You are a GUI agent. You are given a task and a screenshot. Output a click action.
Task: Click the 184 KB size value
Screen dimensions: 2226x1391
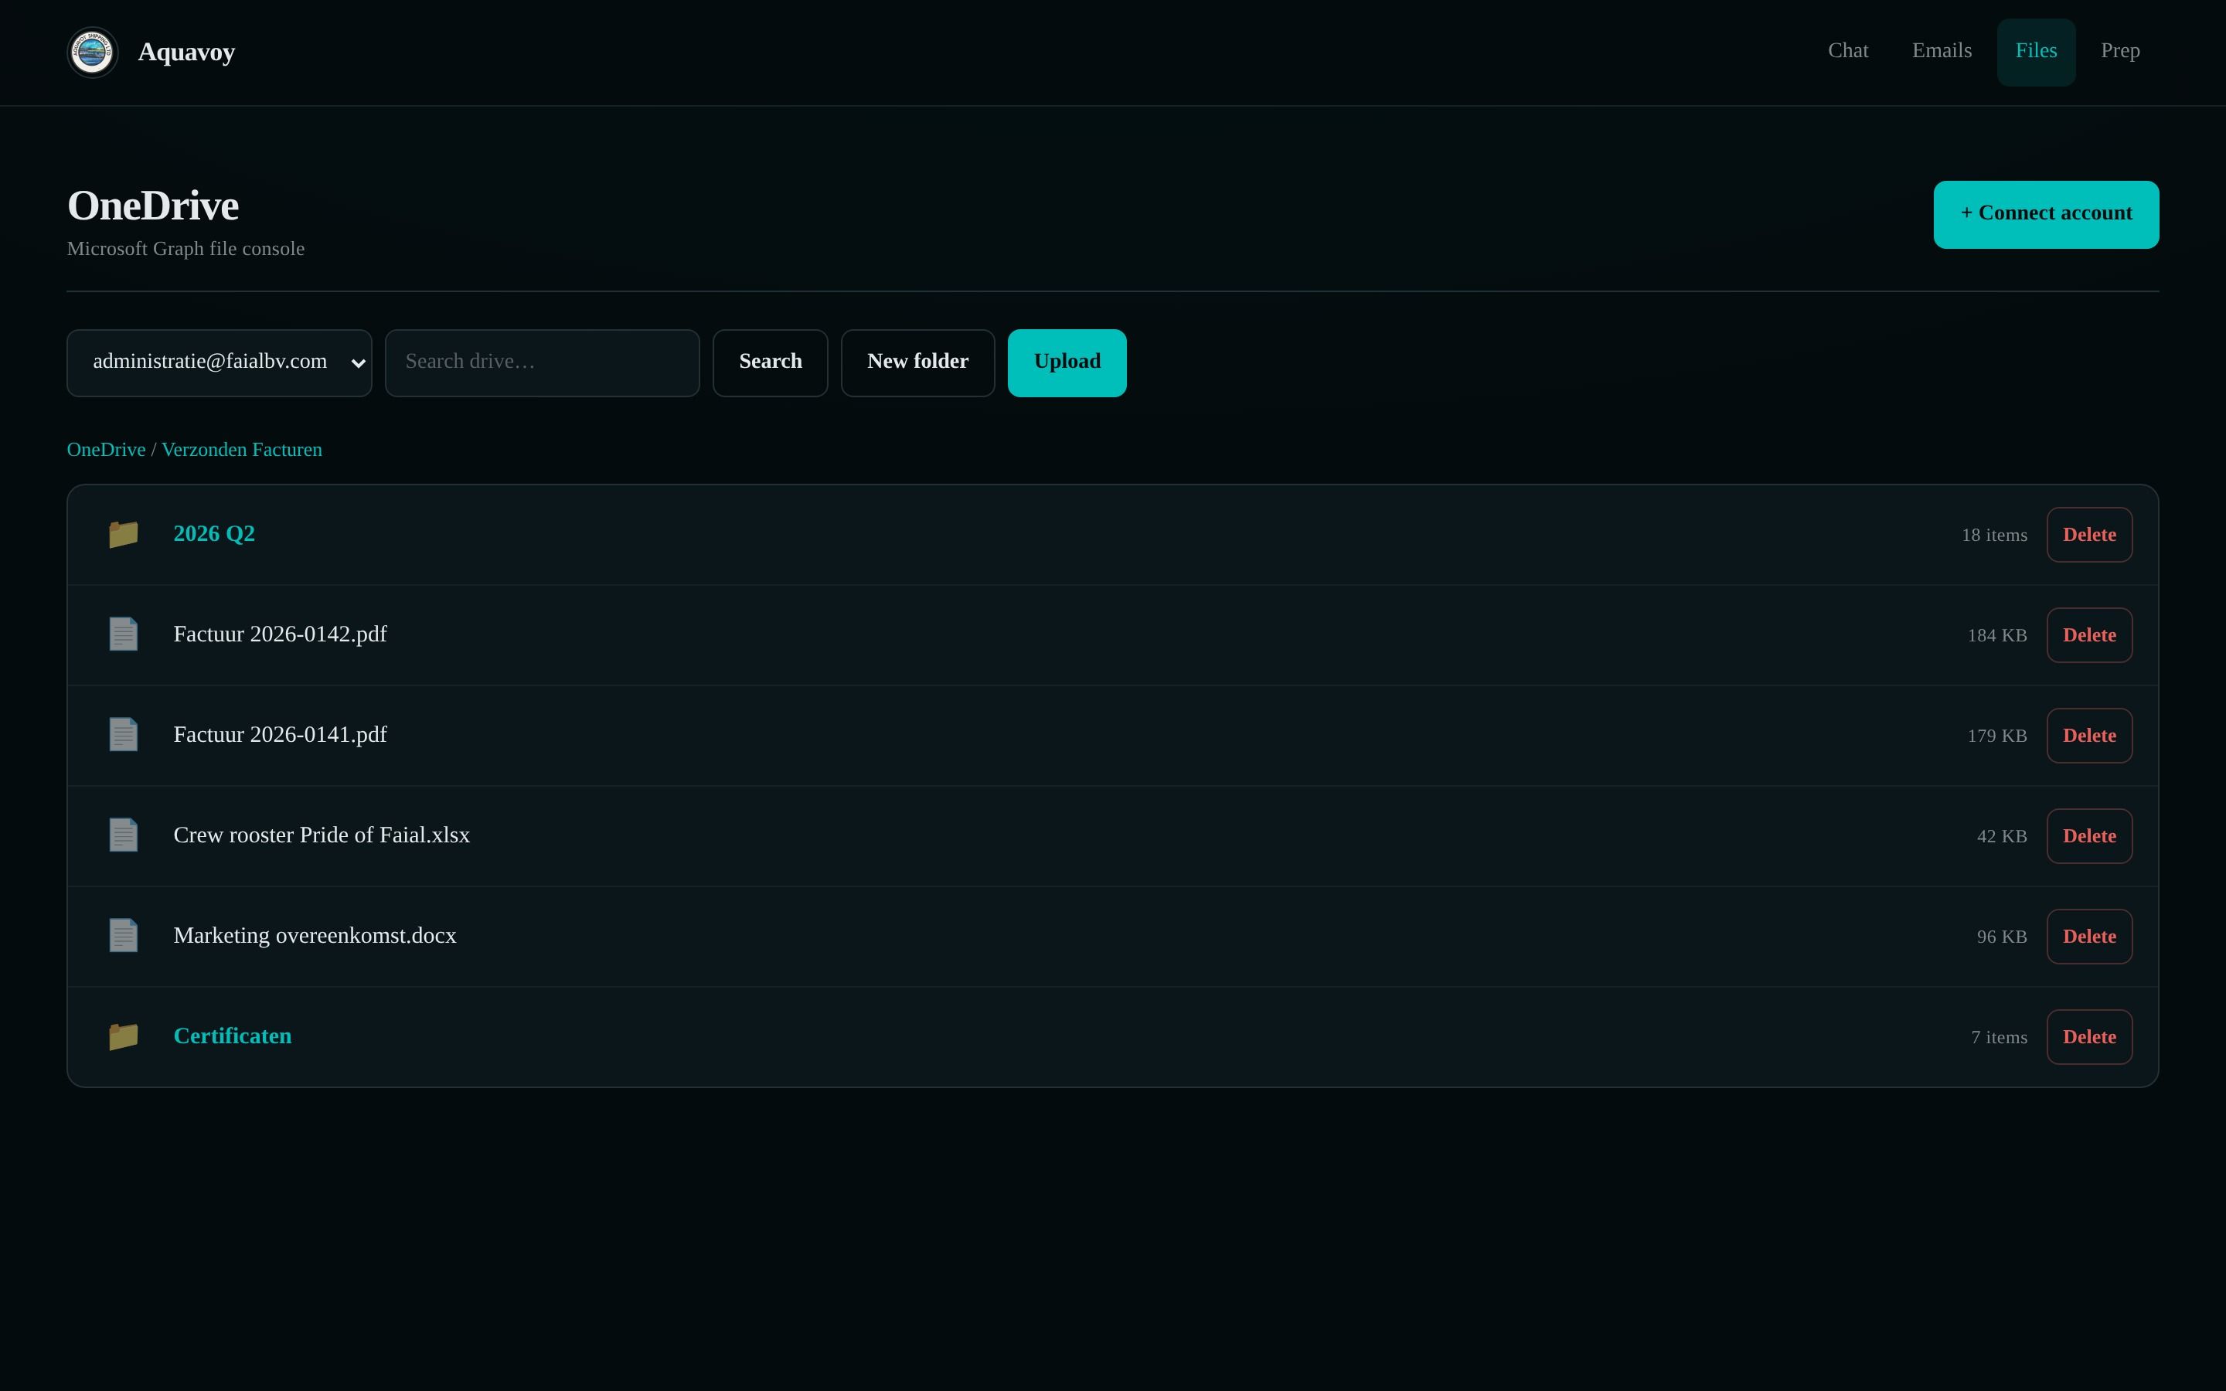(x=1997, y=636)
